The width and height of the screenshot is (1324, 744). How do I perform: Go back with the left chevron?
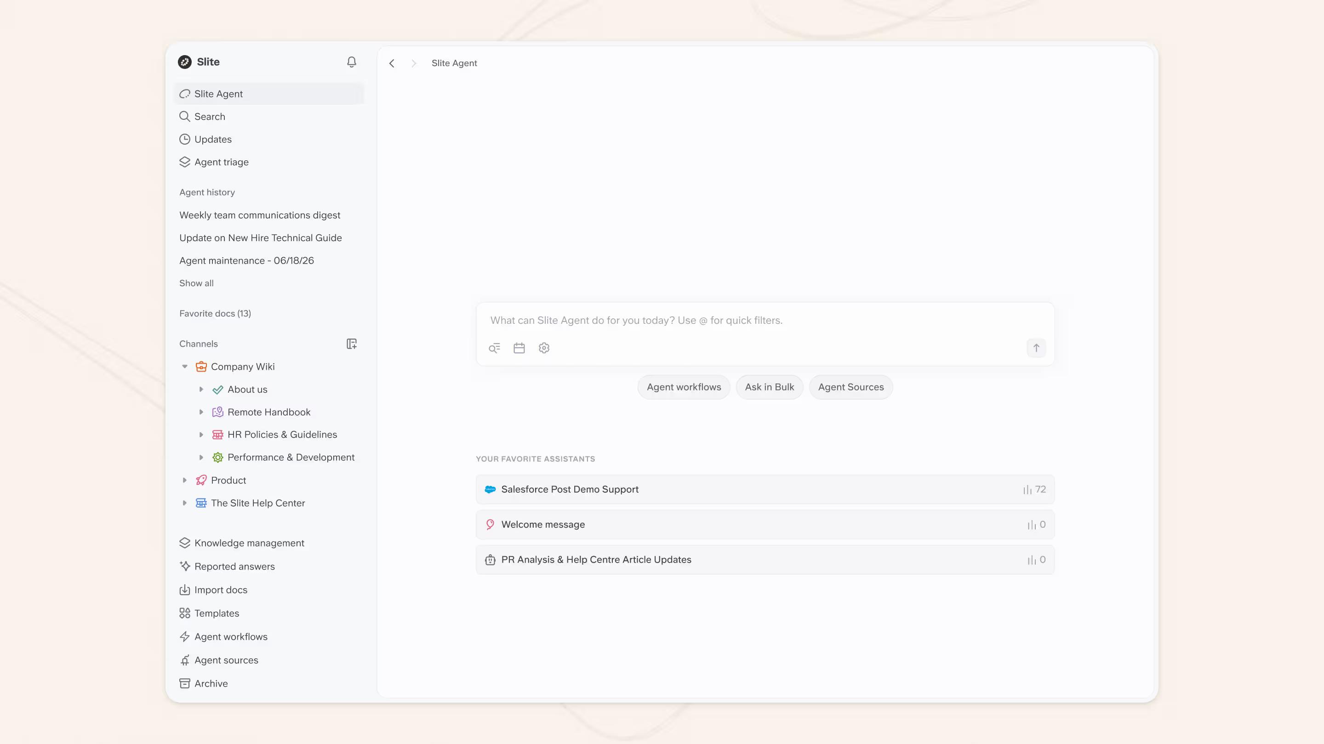pos(392,63)
